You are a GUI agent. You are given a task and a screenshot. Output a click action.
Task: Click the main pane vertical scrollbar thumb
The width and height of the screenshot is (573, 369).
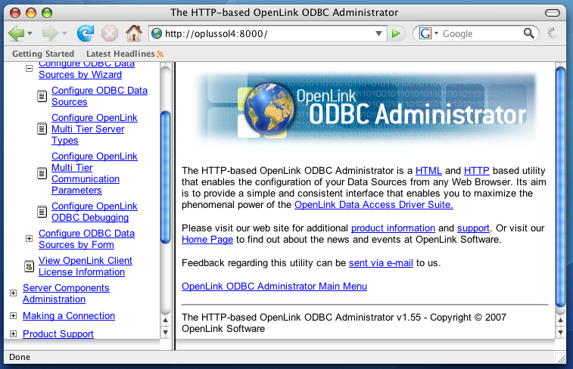click(560, 187)
